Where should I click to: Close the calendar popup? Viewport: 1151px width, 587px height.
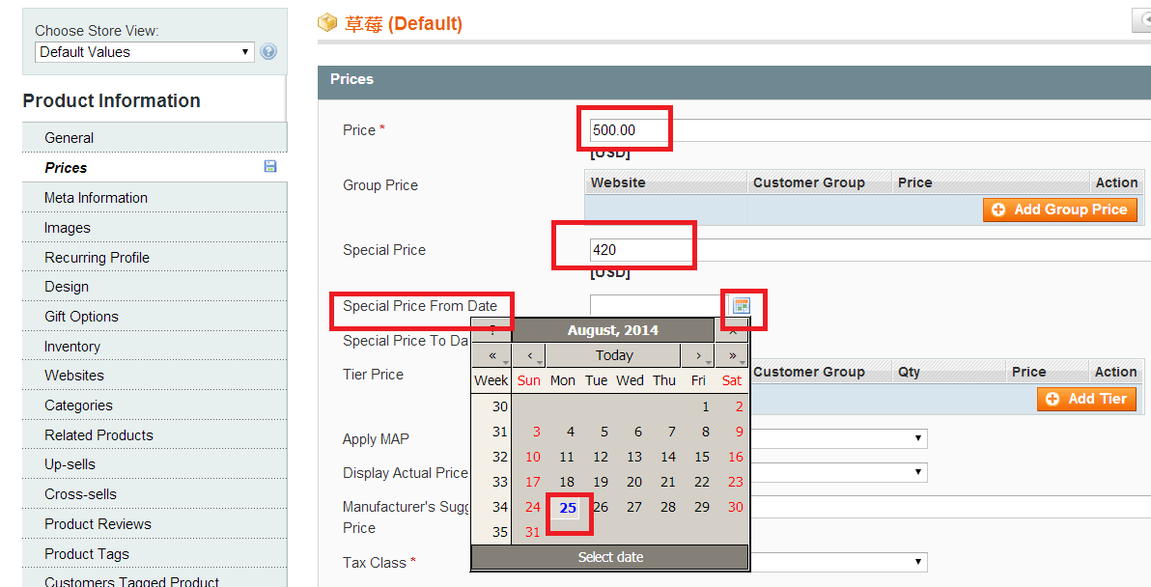tap(732, 330)
